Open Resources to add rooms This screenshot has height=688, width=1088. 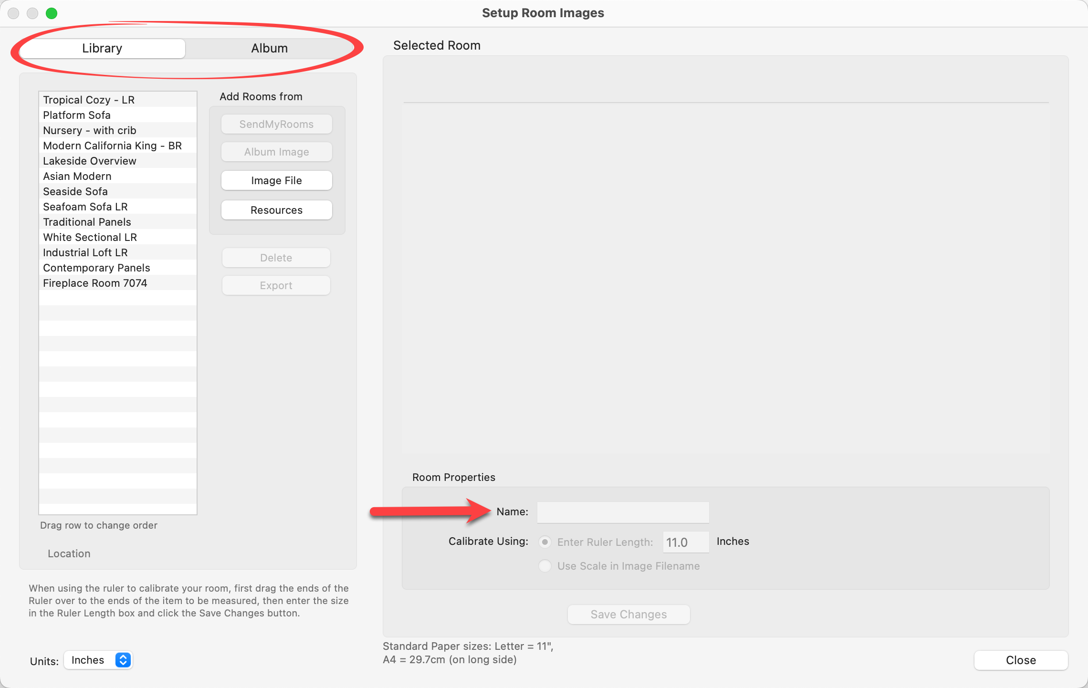point(276,210)
